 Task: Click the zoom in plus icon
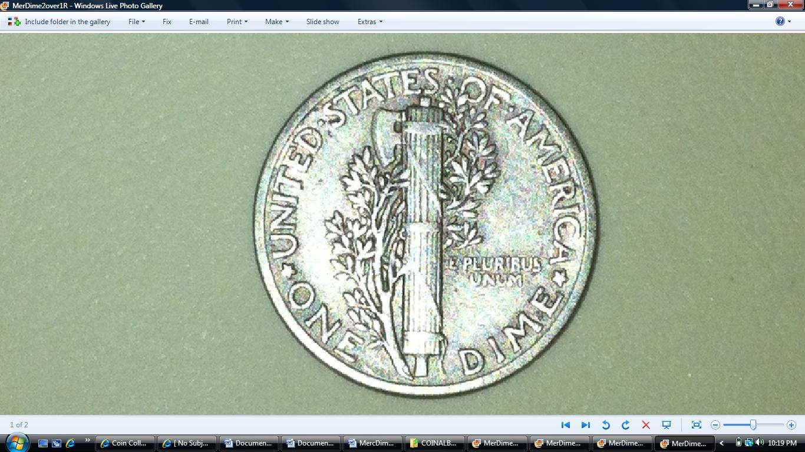[x=791, y=425]
